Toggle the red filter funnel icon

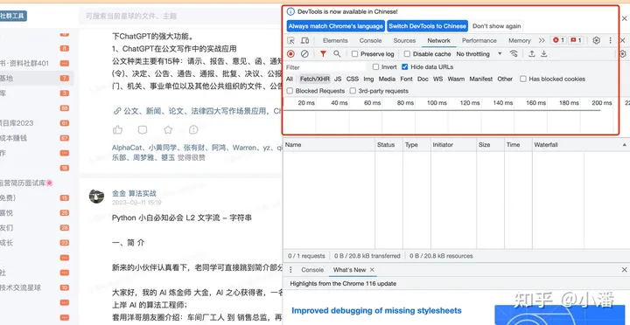coord(323,54)
